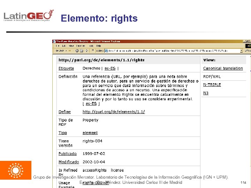Click the Property RDF type value
Screen dimensions: 251x188
point(90,120)
